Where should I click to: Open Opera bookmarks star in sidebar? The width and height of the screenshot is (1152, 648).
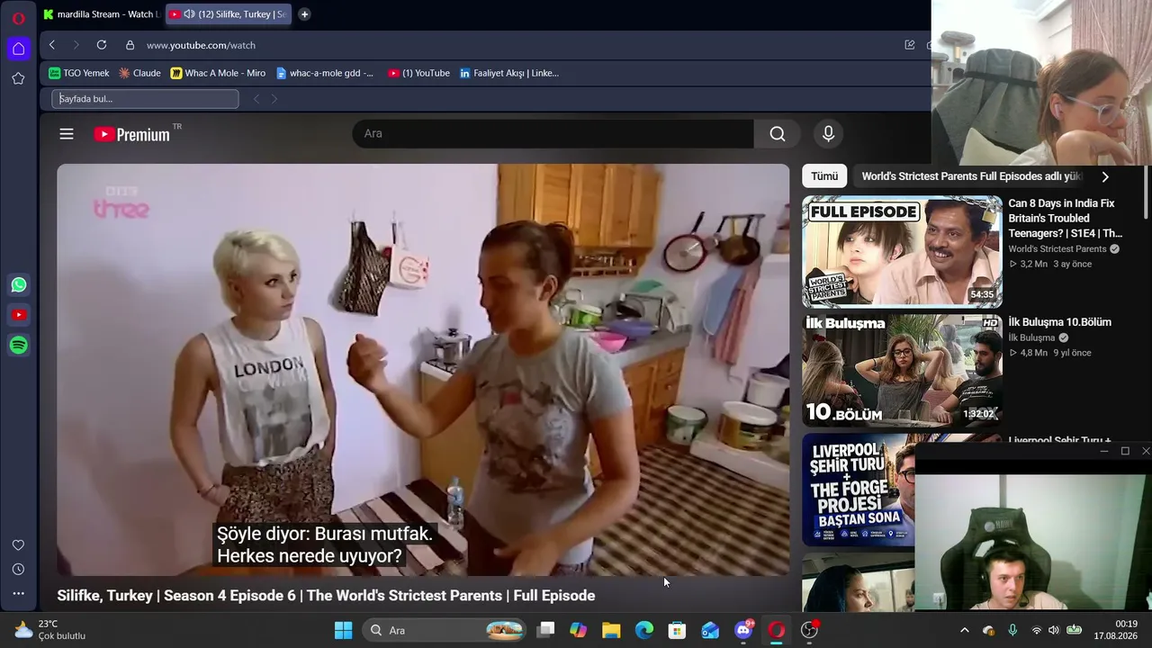[18, 78]
